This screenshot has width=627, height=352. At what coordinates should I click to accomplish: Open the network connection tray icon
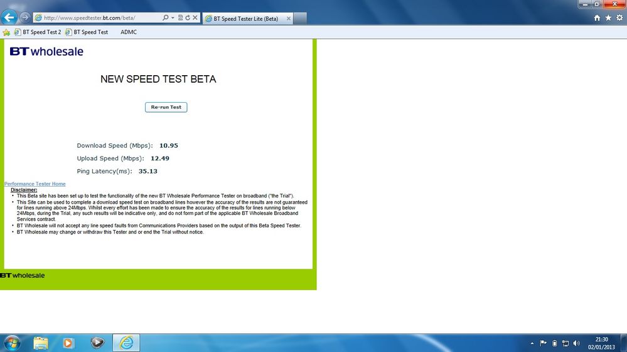point(565,343)
